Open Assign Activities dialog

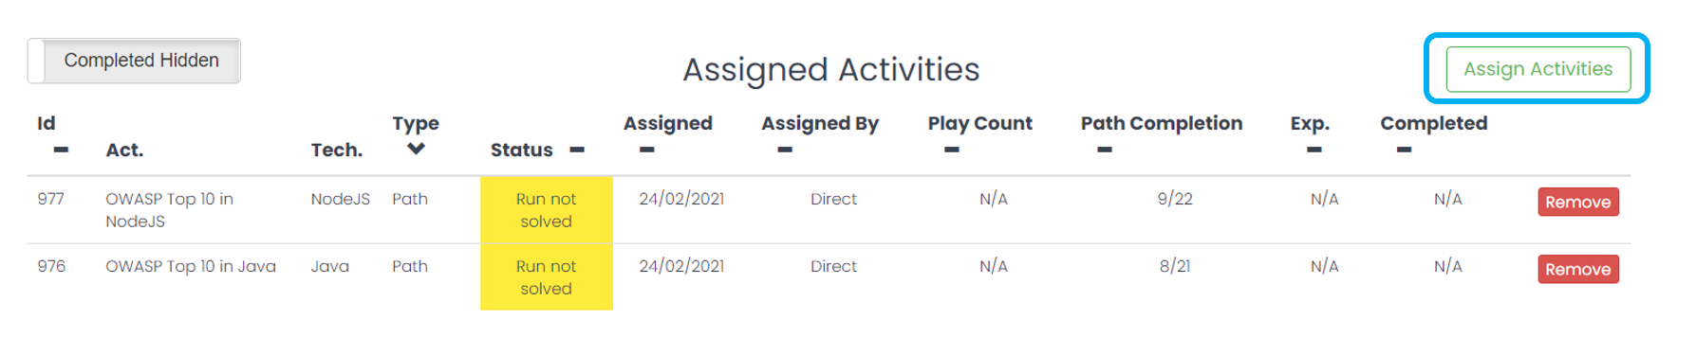(x=1538, y=69)
